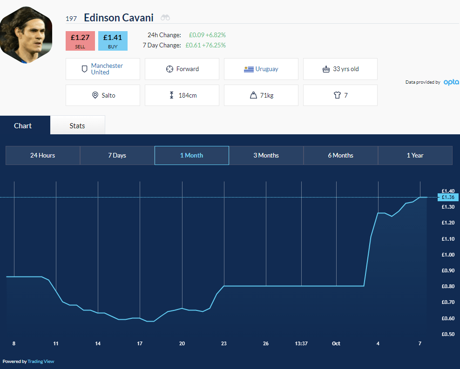Click Edinson Cavani's hexagon photo
The width and height of the screenshot is (460, 369).
[x=27, y=35]
